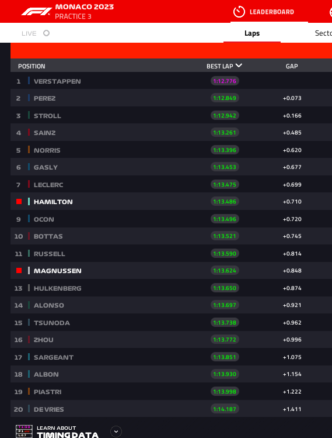Open the Learn About Timing Data link

(68, 432)
